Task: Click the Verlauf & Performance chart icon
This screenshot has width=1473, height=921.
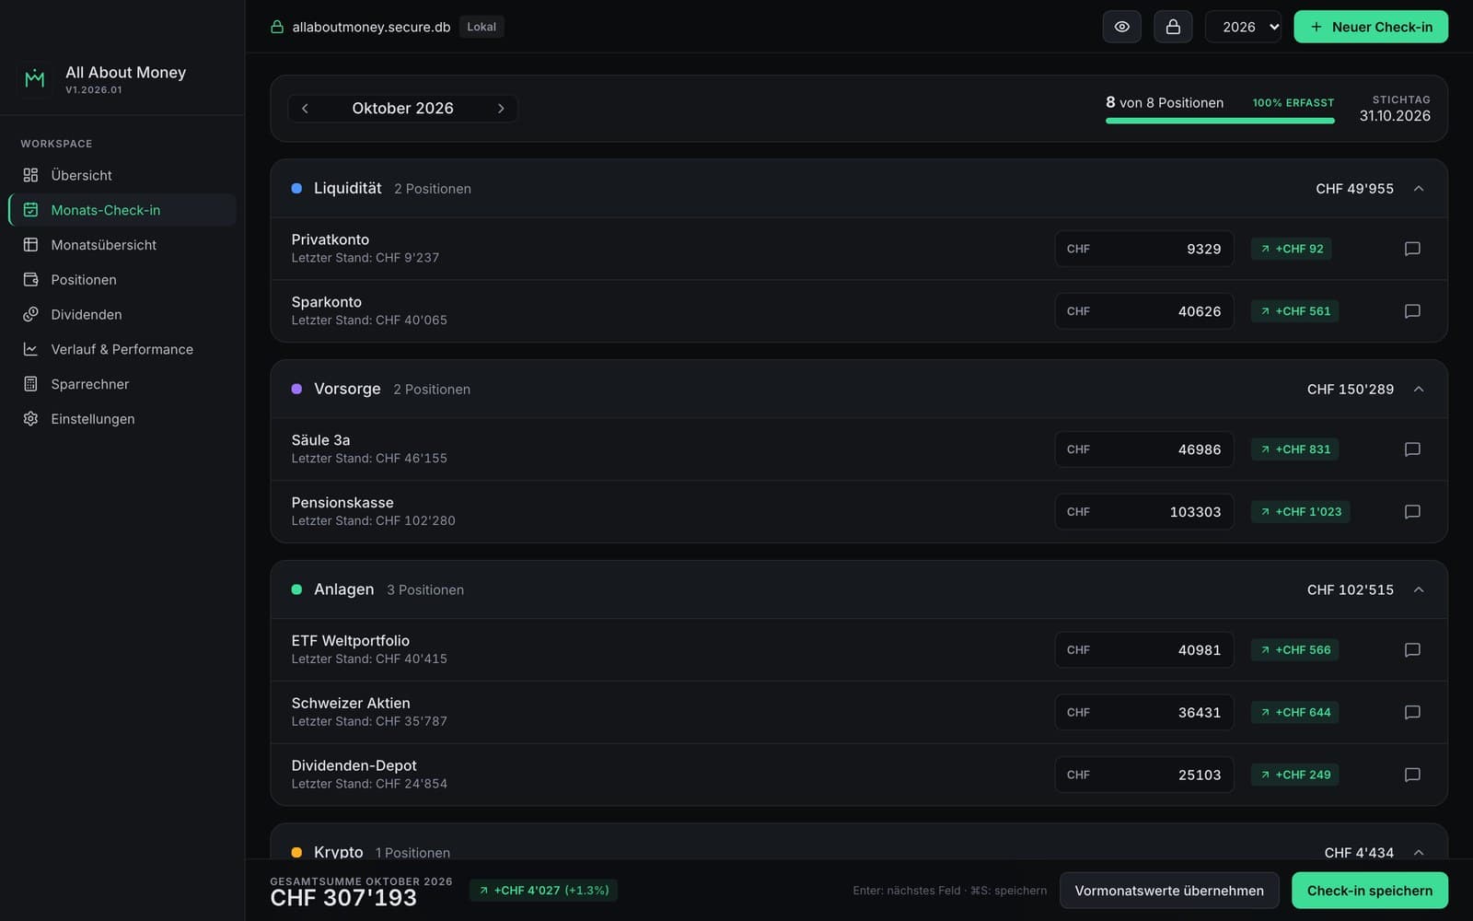Action: point(30,350)
